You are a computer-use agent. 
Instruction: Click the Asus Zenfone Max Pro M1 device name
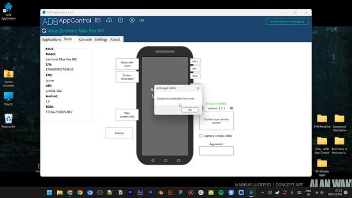(76, 31)
